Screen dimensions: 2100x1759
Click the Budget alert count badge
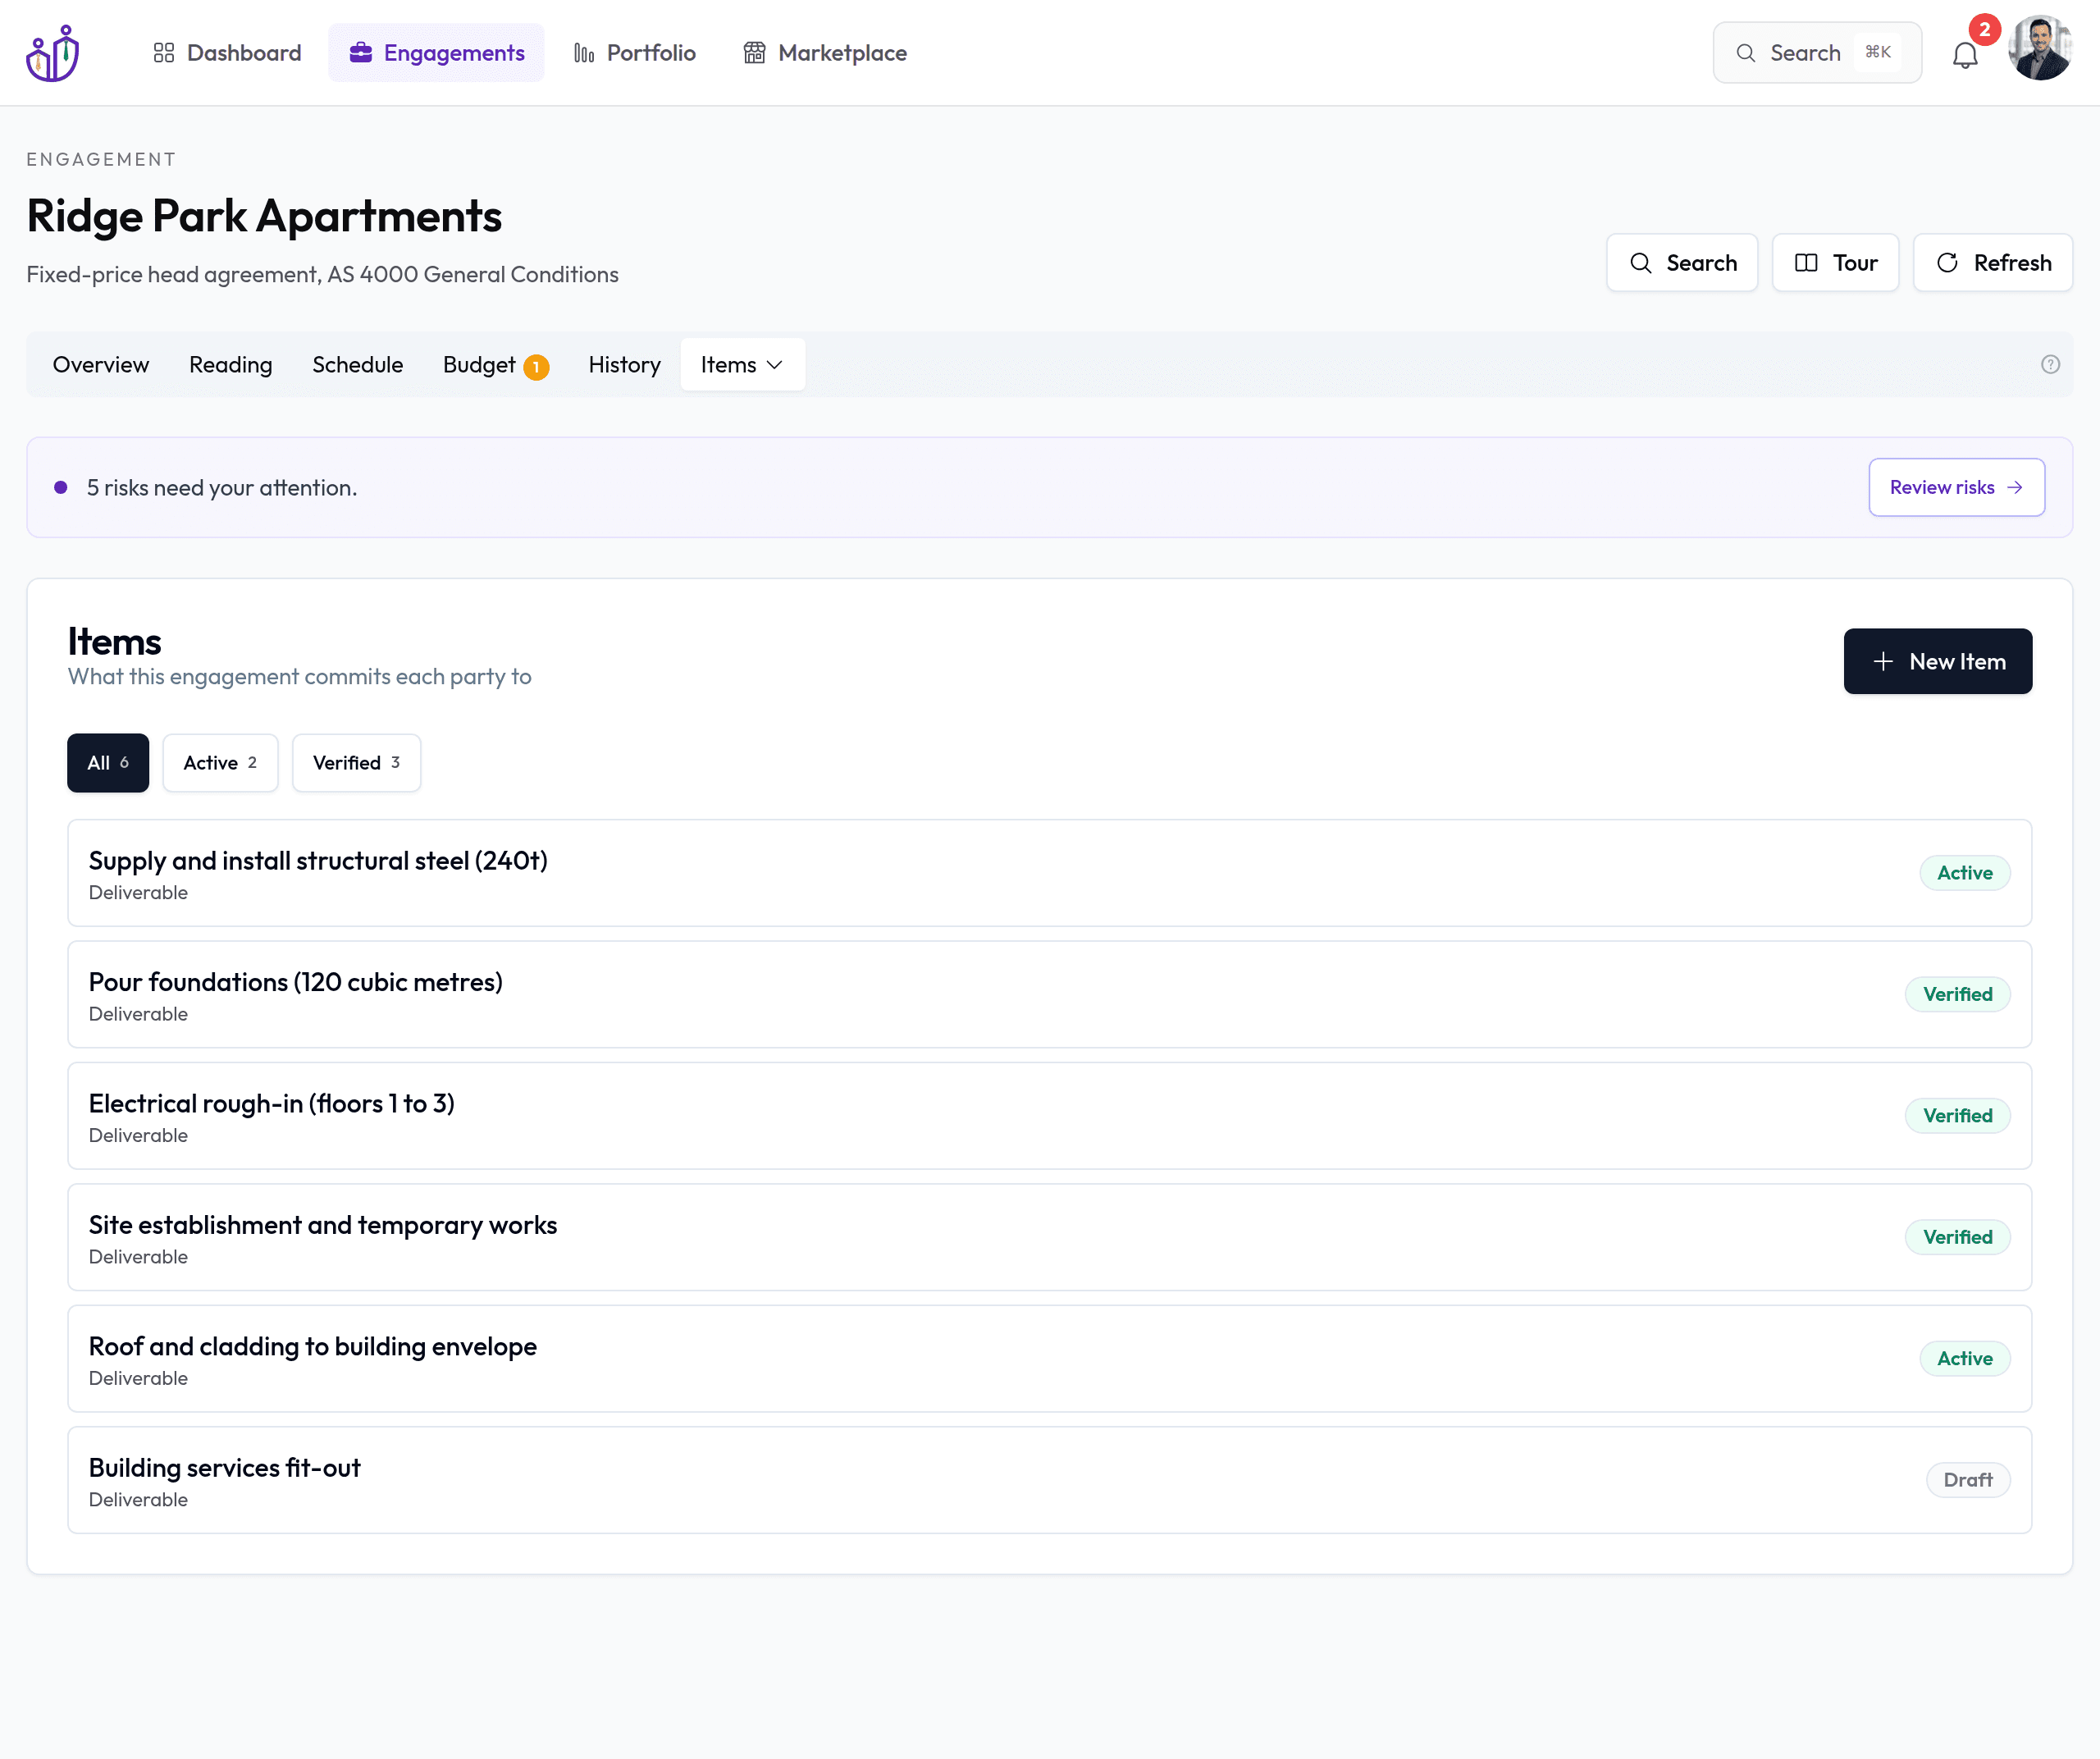click(x=536, y=367)
